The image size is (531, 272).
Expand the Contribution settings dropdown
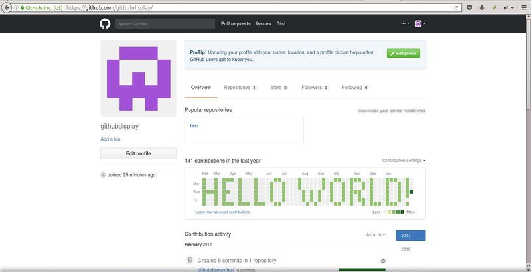(x=404, y=161)
